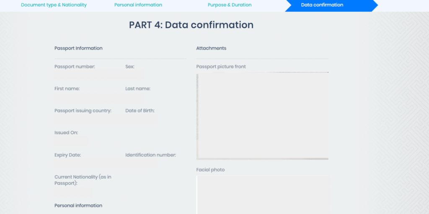The width and height of the screenshot is (429, 214).
Task: Click the Issued On label
Action: [x=66, y=133]
